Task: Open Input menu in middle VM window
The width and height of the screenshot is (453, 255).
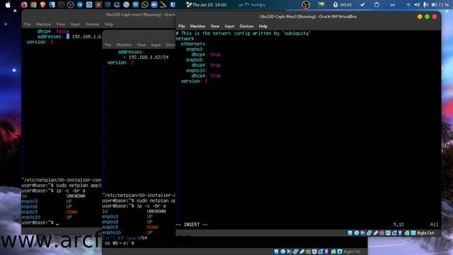Action: click(156, 45)
